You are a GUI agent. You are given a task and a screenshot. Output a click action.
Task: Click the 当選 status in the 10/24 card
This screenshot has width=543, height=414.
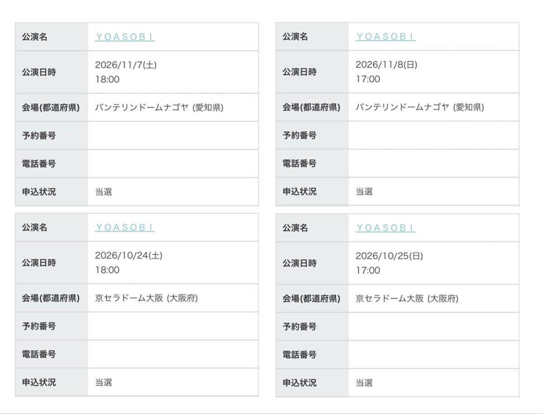[104, 382]
